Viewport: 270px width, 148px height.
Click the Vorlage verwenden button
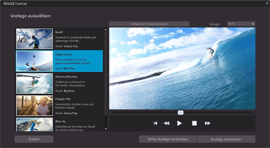pyautogui.click(x=226, y=139)
